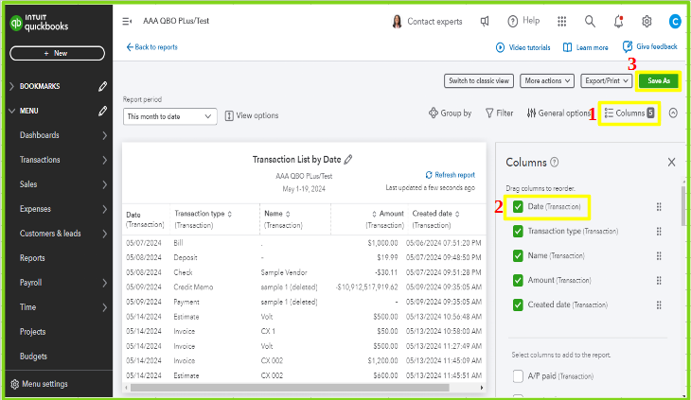Uncheck the Date column checkbox
Screen dimensions: 691x400
coord(518,206)
